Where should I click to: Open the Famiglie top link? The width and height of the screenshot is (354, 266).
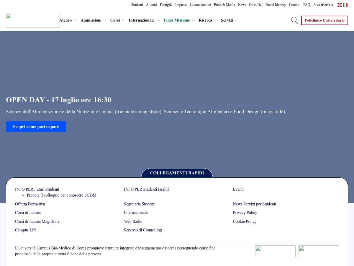point(166,5)
